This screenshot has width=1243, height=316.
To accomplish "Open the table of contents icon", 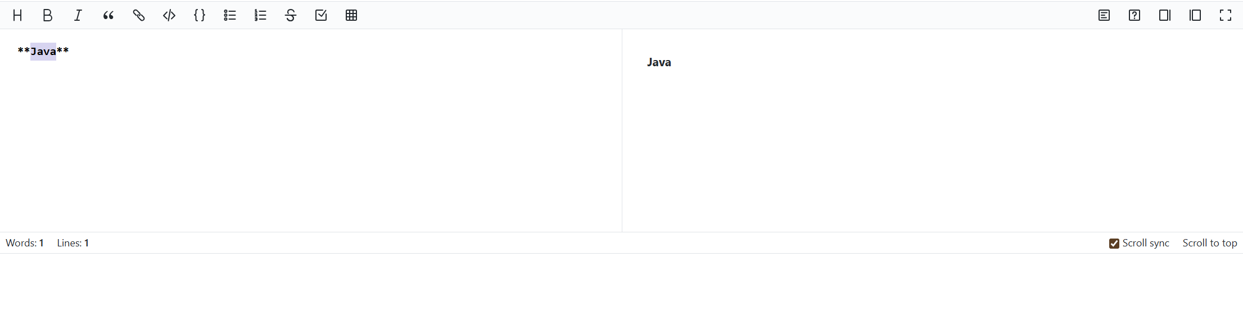I will point(1104,16).
